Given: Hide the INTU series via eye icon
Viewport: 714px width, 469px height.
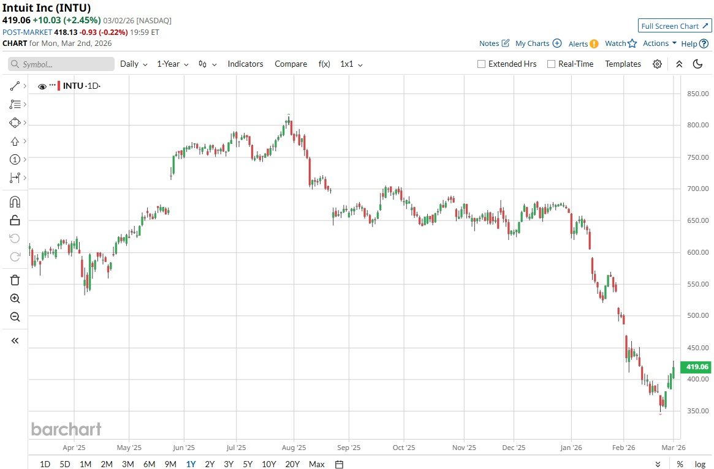Looking at the screenshot, I should coord(42,86).
